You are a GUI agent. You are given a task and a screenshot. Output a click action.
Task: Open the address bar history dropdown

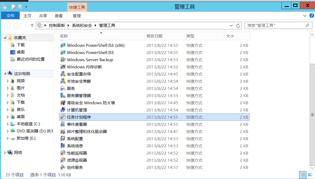pyautogui.click(x=231, y=26)
